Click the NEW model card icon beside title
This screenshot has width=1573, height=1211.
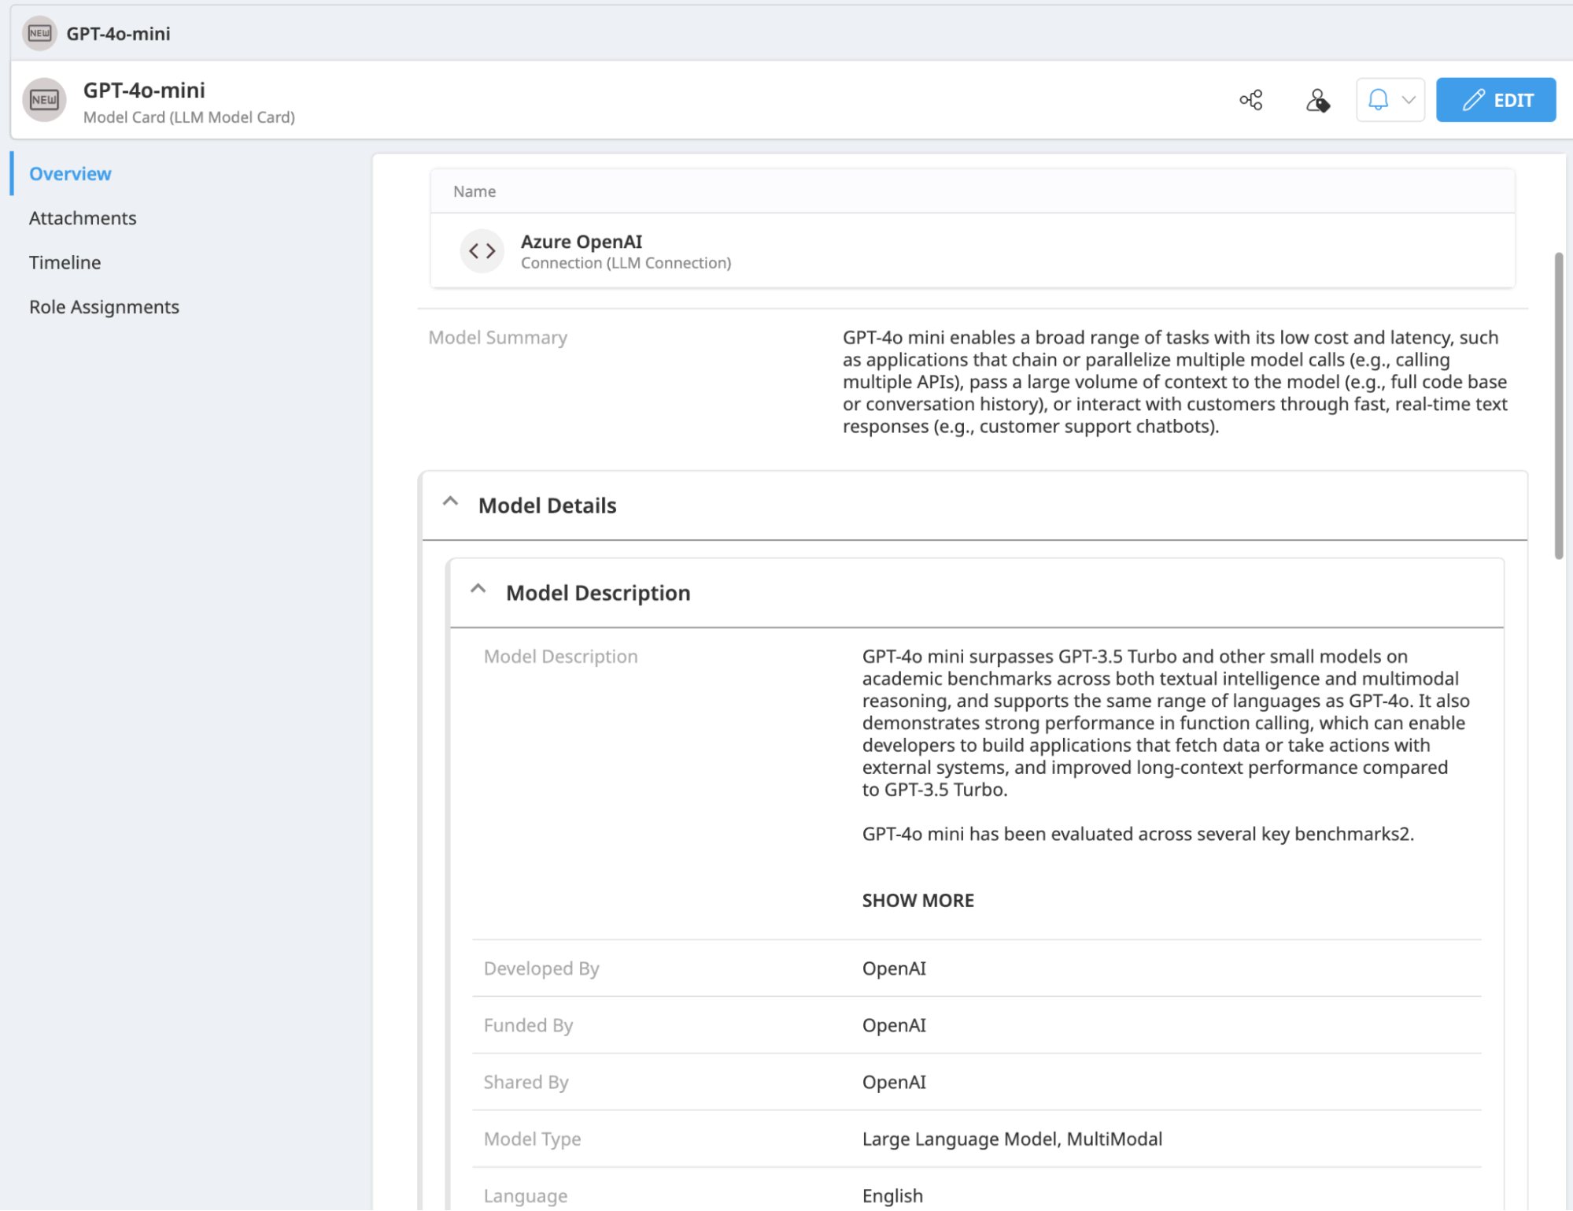click(44, 100)
